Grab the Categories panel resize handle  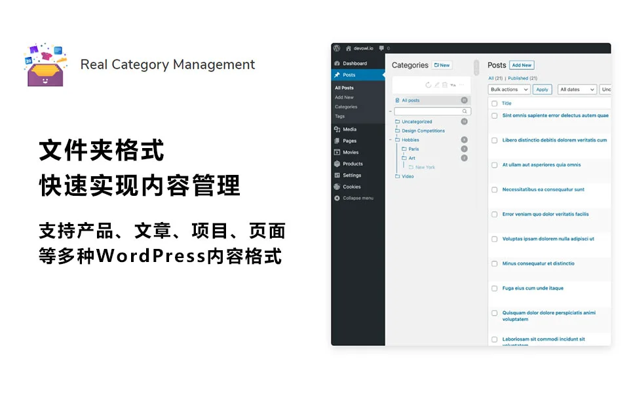(476, 67)
